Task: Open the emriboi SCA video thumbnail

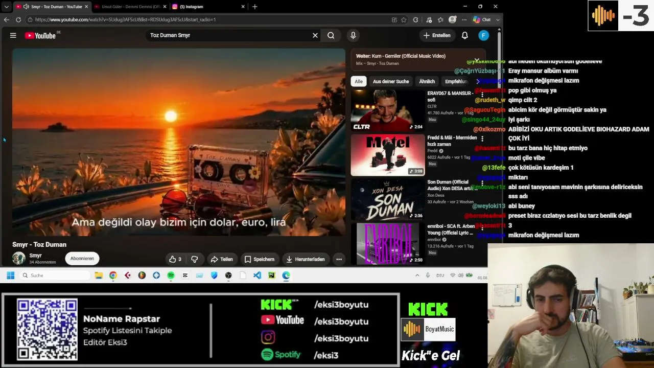Action: pyautogui.click(x=388, y=244)
